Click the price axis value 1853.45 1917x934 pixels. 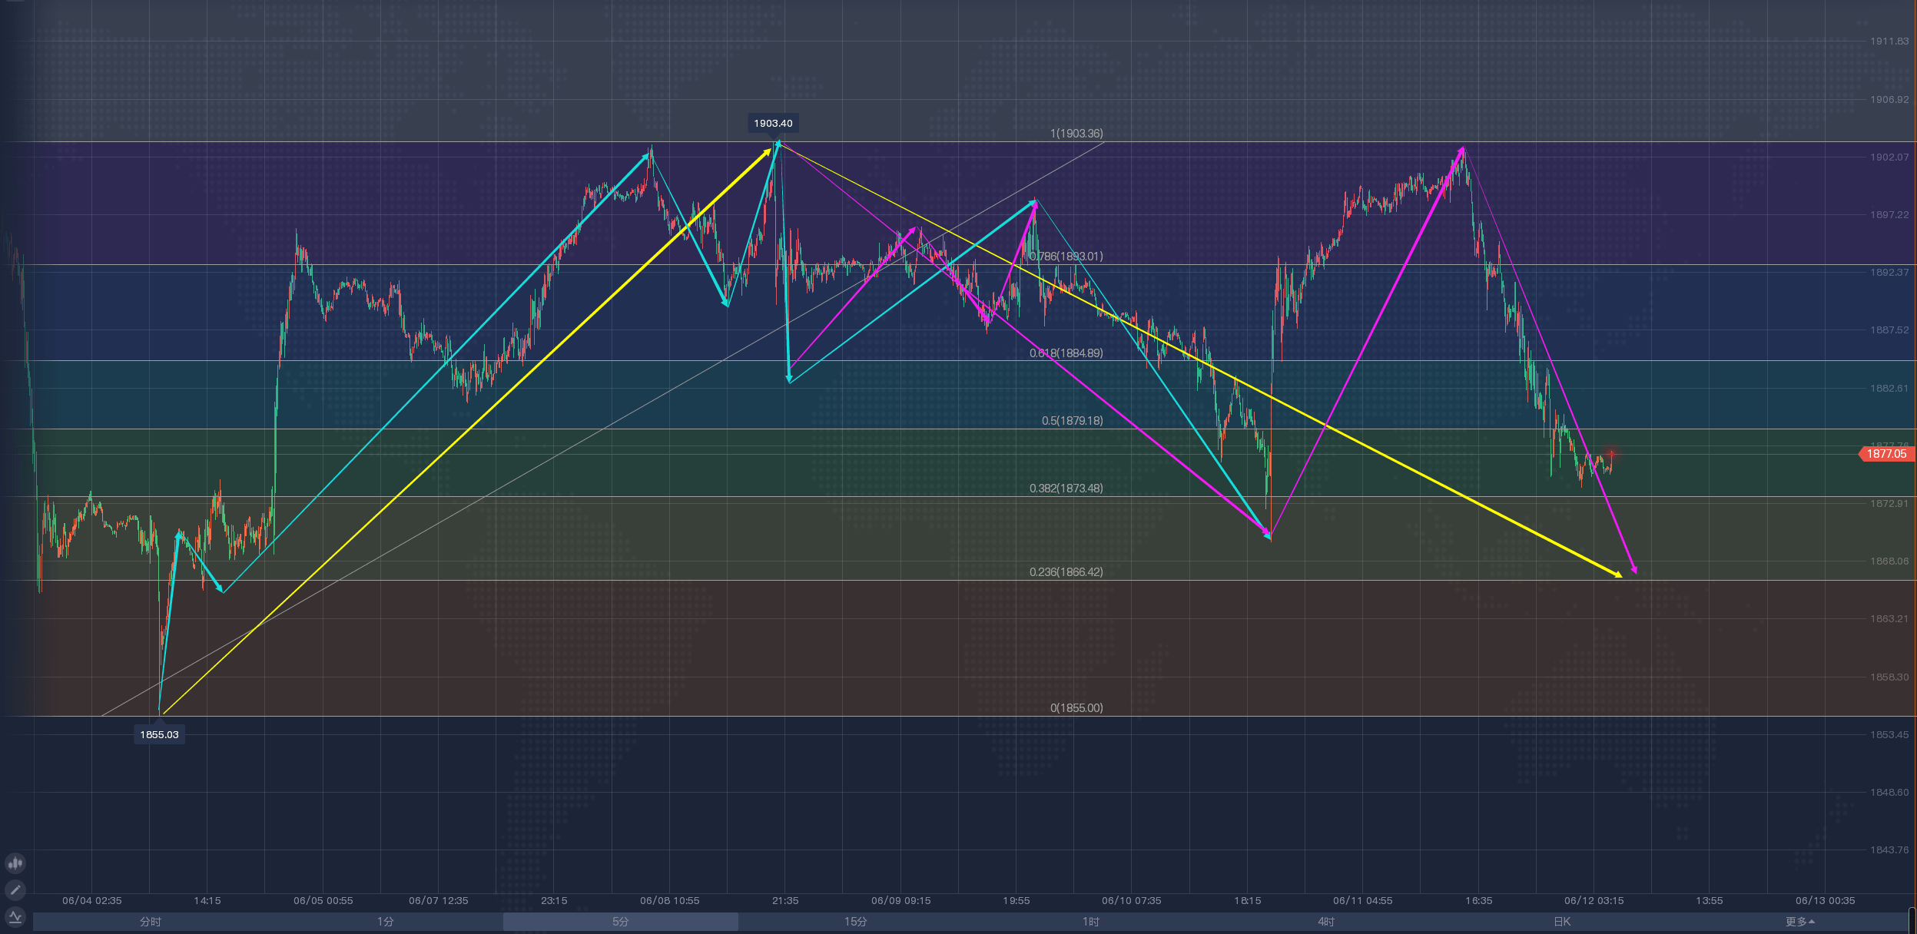tap(1889, 735)
